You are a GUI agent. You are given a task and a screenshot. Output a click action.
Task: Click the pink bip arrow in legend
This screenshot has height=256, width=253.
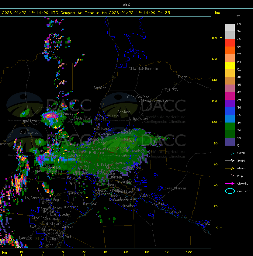230,176
